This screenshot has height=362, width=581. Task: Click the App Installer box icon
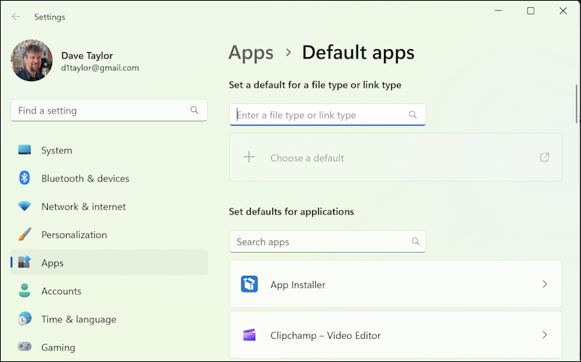point(249,285)
